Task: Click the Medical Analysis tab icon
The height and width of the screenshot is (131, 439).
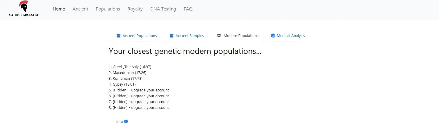Action: click(273, 36)
